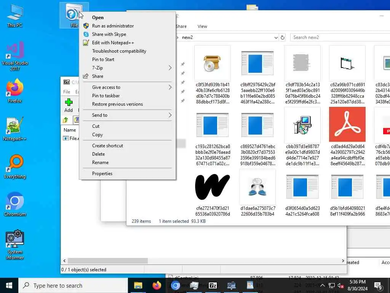
Task: Show hidden tray icons chevron
Action: (x=322, y=285)
